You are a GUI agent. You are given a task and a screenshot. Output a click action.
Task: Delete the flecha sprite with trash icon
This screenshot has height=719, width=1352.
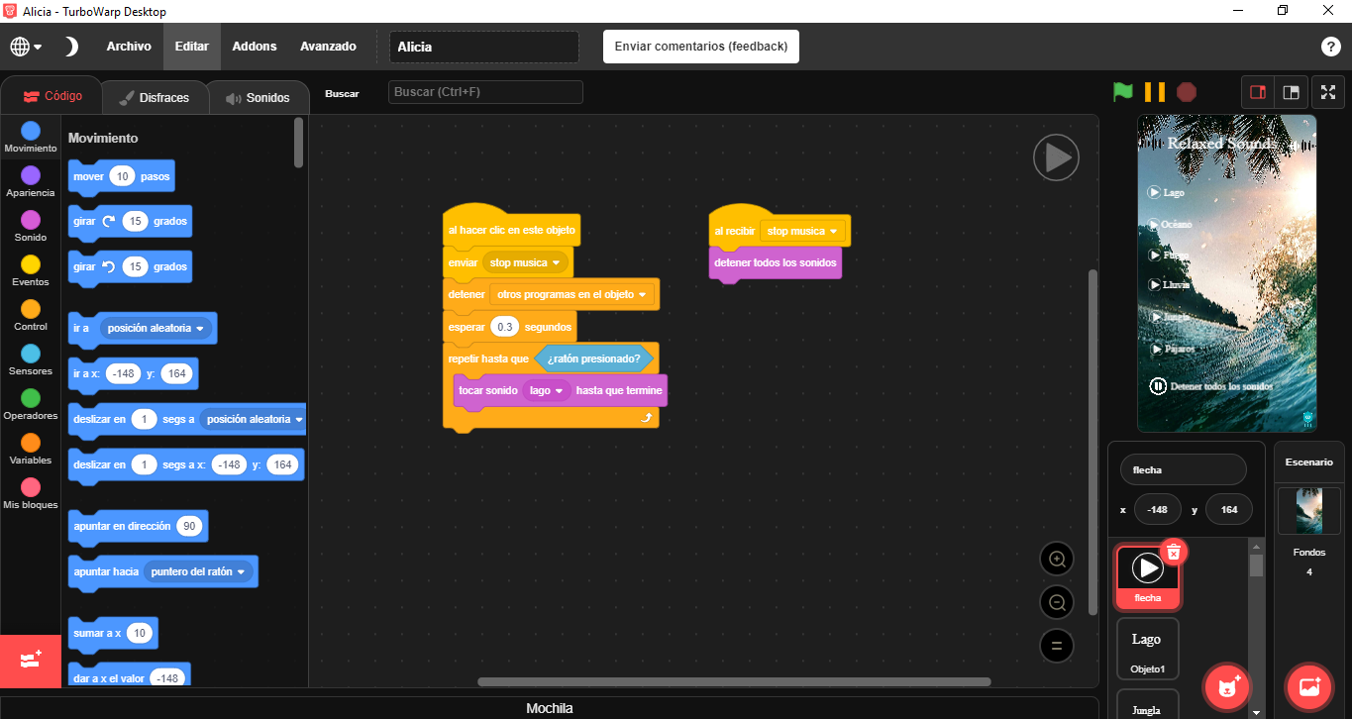pyautogui.click(x=1173, y=553)
